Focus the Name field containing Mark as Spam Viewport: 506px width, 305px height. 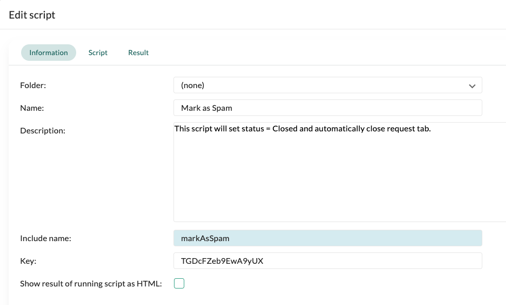327,108
